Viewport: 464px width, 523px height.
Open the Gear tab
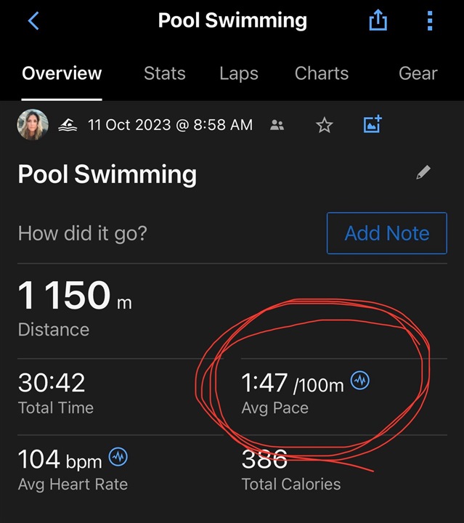(418, 73)
